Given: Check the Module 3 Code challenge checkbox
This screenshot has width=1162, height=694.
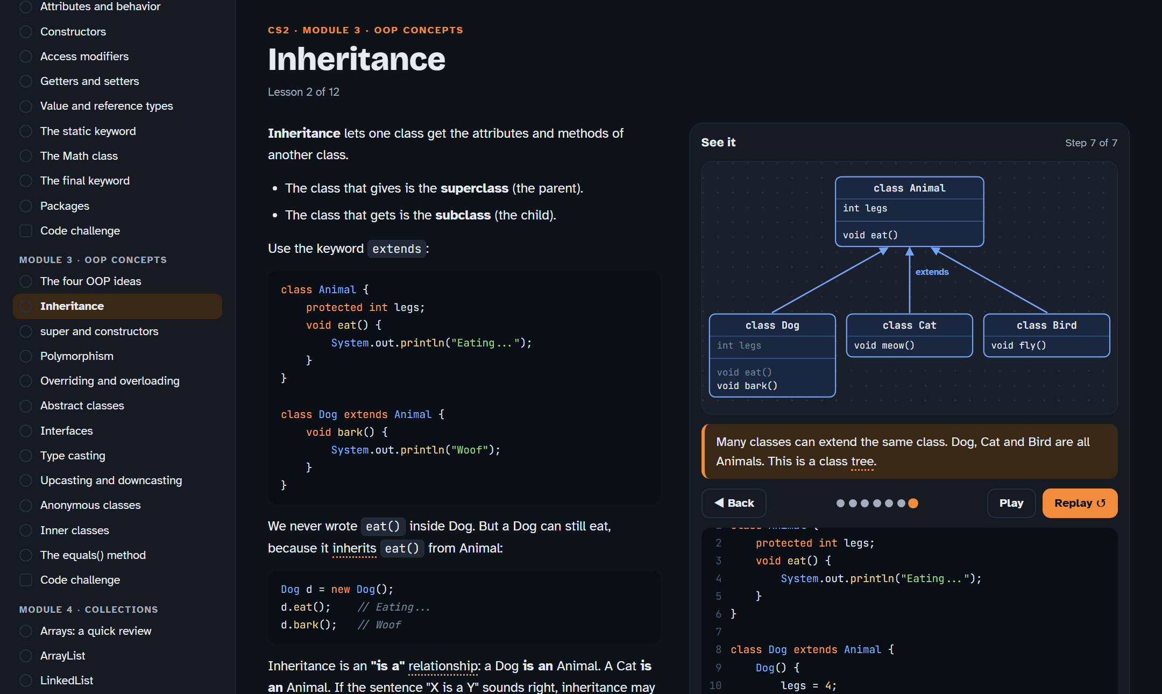Looking at the screenshot, I should (x=26, y=580).
